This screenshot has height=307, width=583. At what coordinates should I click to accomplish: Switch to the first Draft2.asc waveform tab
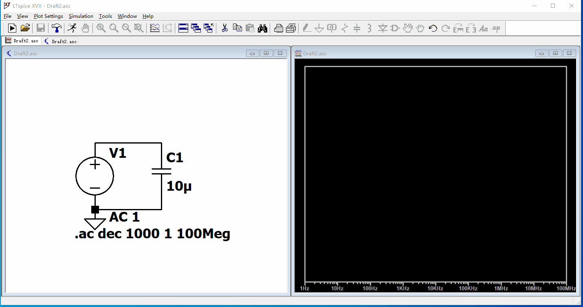22,41
